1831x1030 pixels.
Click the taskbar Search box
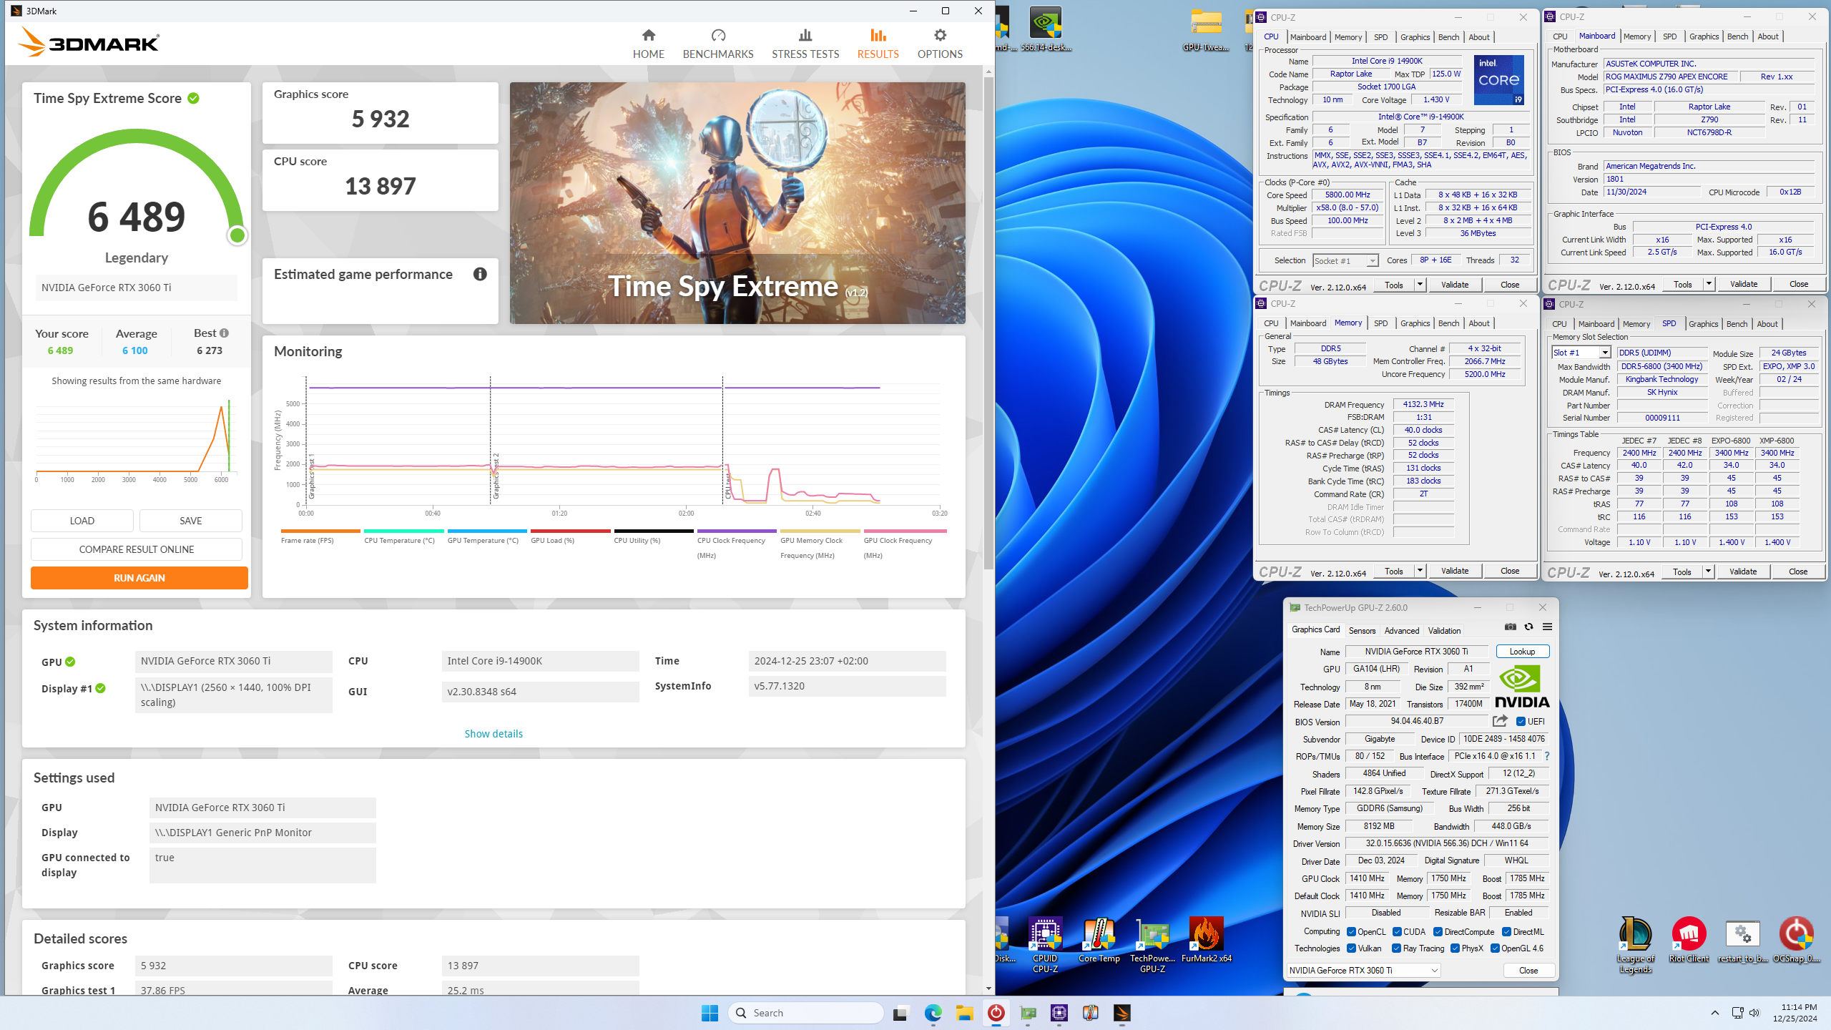805,1013
